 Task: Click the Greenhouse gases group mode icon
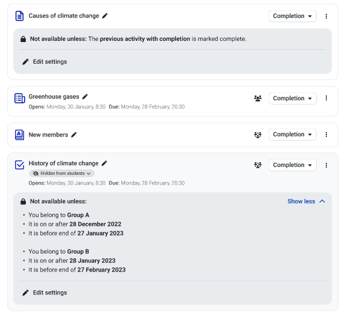pyautogui.click(x=258, y=99)
